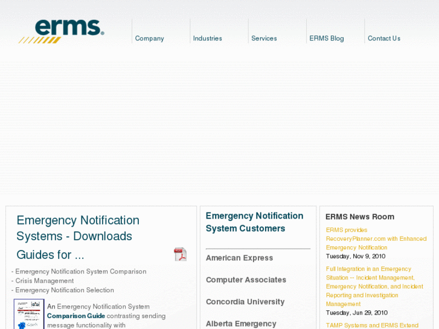Select the Computer Associates customer entry
This screenshot has height=329, width=439.
coord(246,279)
